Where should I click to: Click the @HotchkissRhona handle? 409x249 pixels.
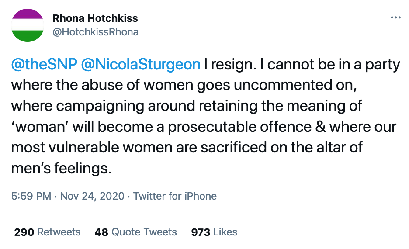(x=95, y=32)
